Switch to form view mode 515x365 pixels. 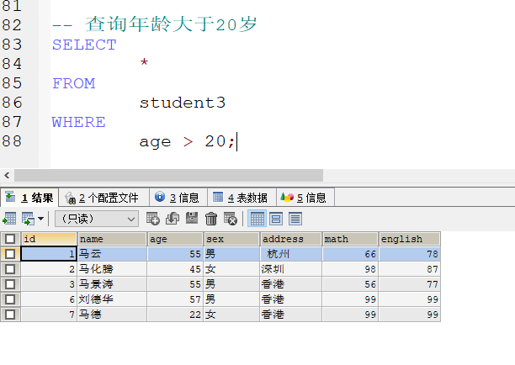pyautogui.click(x=276, y=219)
